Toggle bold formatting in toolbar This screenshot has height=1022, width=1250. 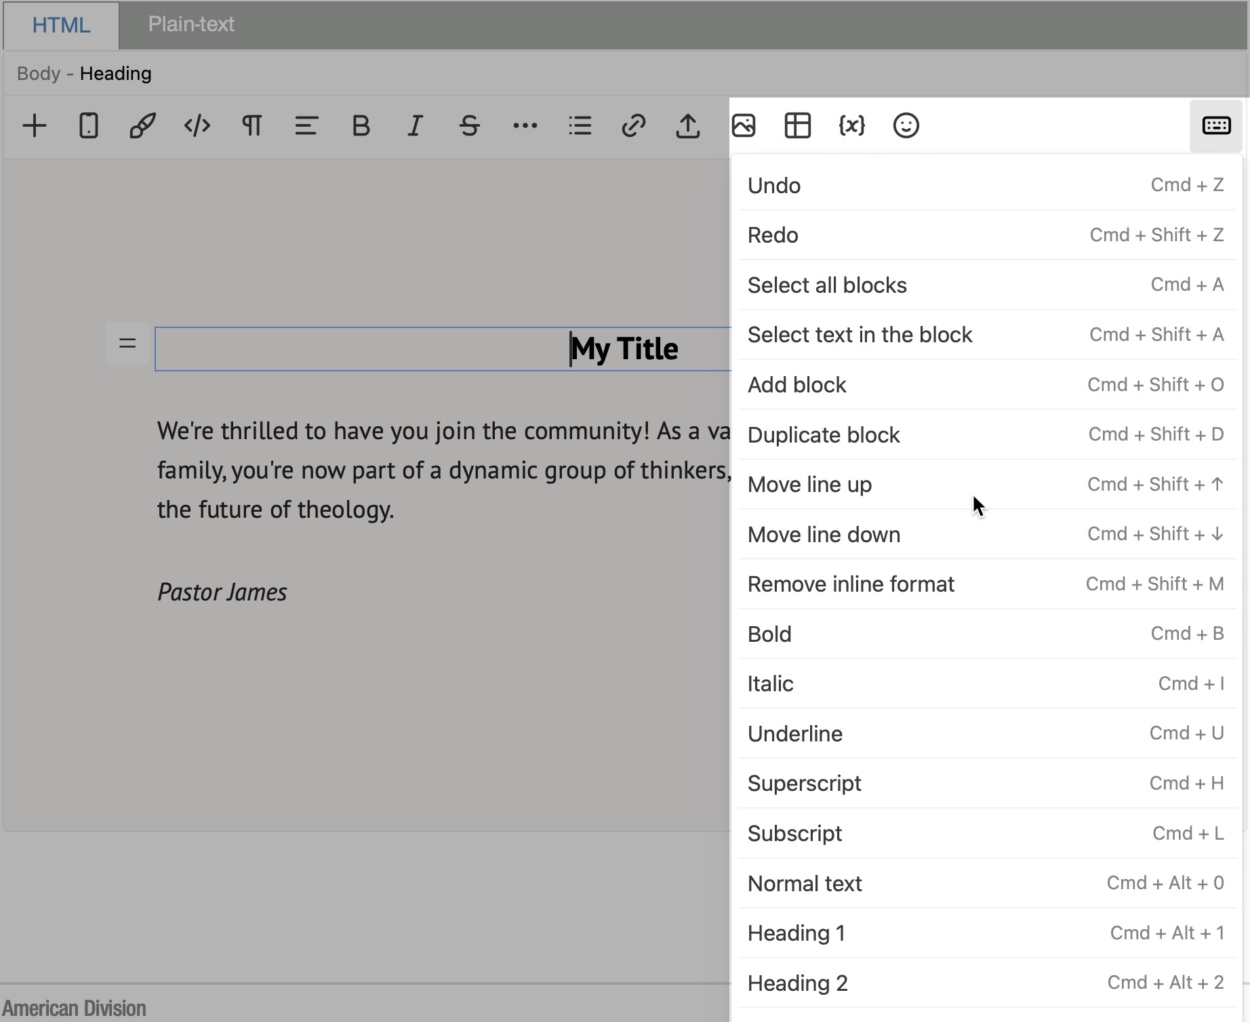[x=361, y=126]
